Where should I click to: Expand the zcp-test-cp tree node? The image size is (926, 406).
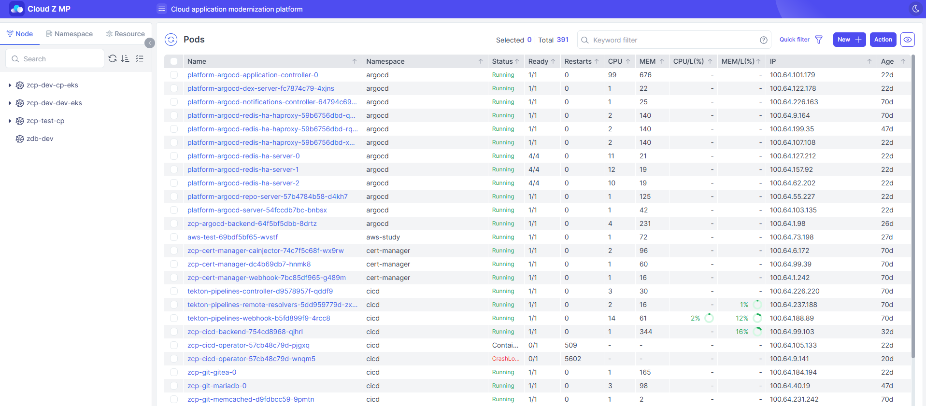click(x=10, y=121)
